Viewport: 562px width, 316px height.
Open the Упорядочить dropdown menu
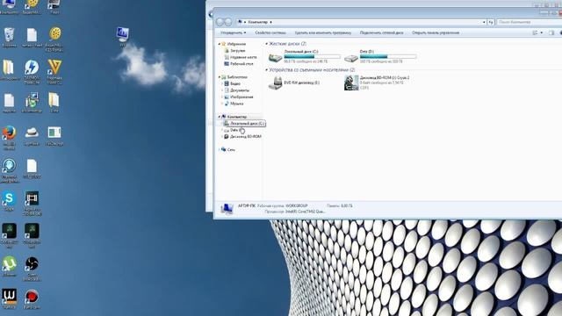(234, 32)
